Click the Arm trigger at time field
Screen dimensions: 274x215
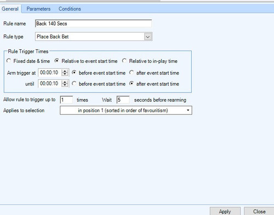pos(50,73)
